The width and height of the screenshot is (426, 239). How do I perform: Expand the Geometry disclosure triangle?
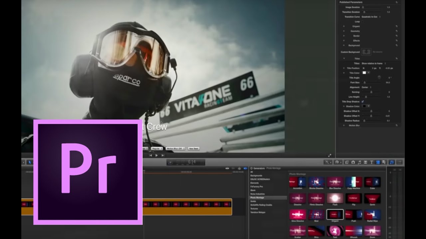click(344, 31)
